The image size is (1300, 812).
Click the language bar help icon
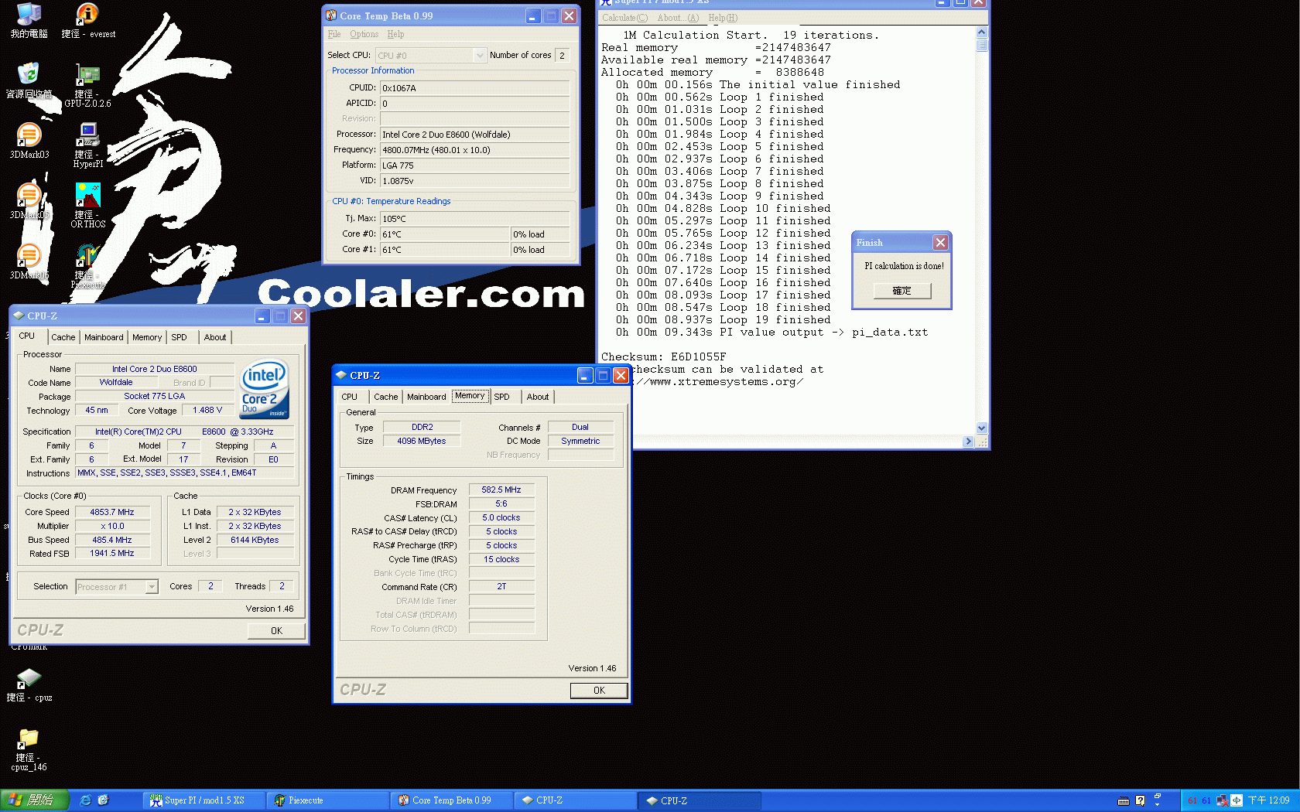[x=1140, y=800]
